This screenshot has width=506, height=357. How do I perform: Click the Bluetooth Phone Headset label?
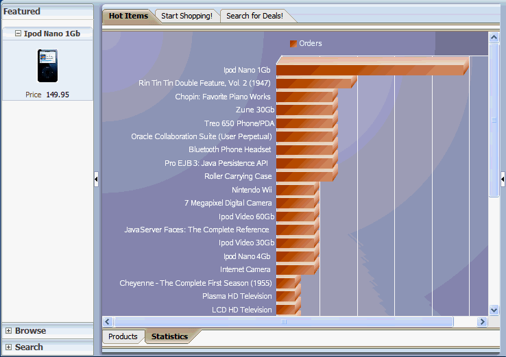click(x=230, y=149)
